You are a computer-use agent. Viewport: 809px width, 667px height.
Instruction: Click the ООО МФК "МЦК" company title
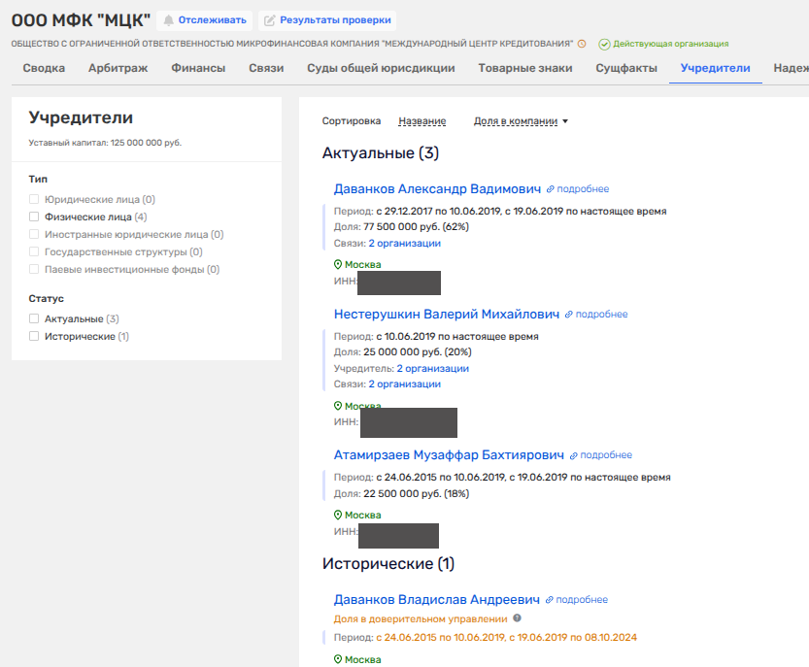click(x=81, y=20)
